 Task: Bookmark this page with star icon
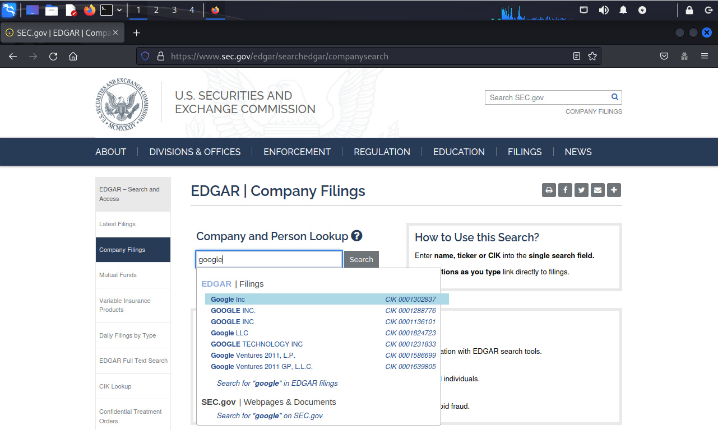coord(592,56)
